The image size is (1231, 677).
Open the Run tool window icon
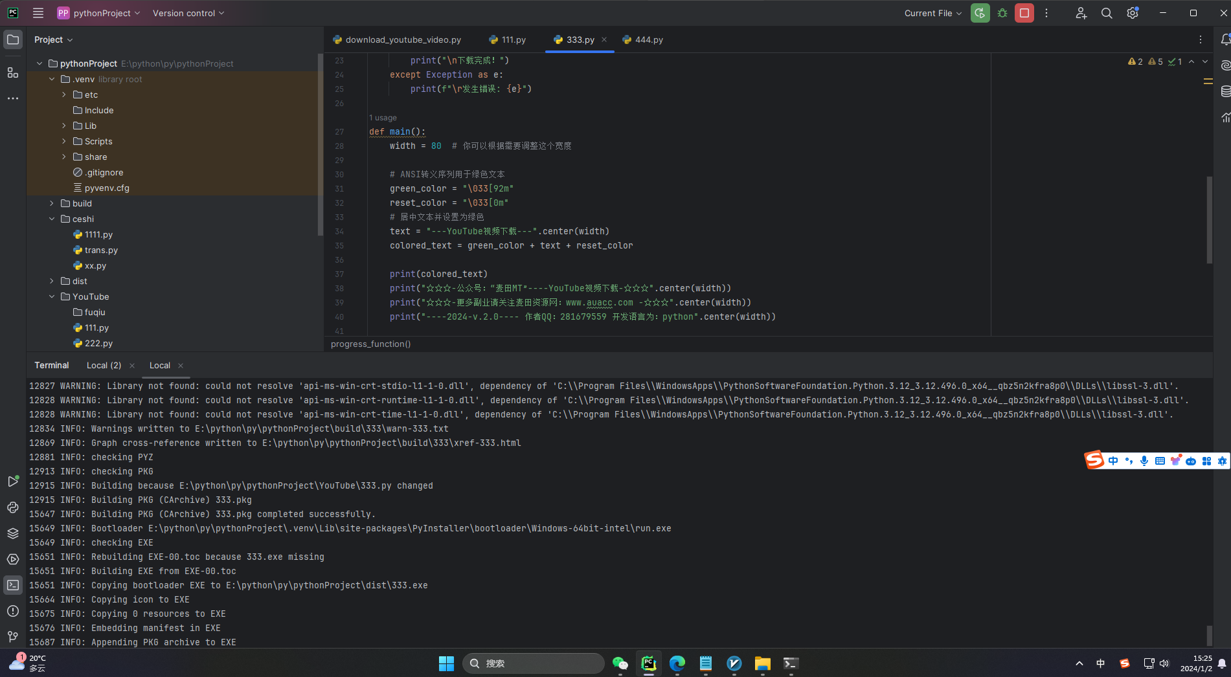13,482
